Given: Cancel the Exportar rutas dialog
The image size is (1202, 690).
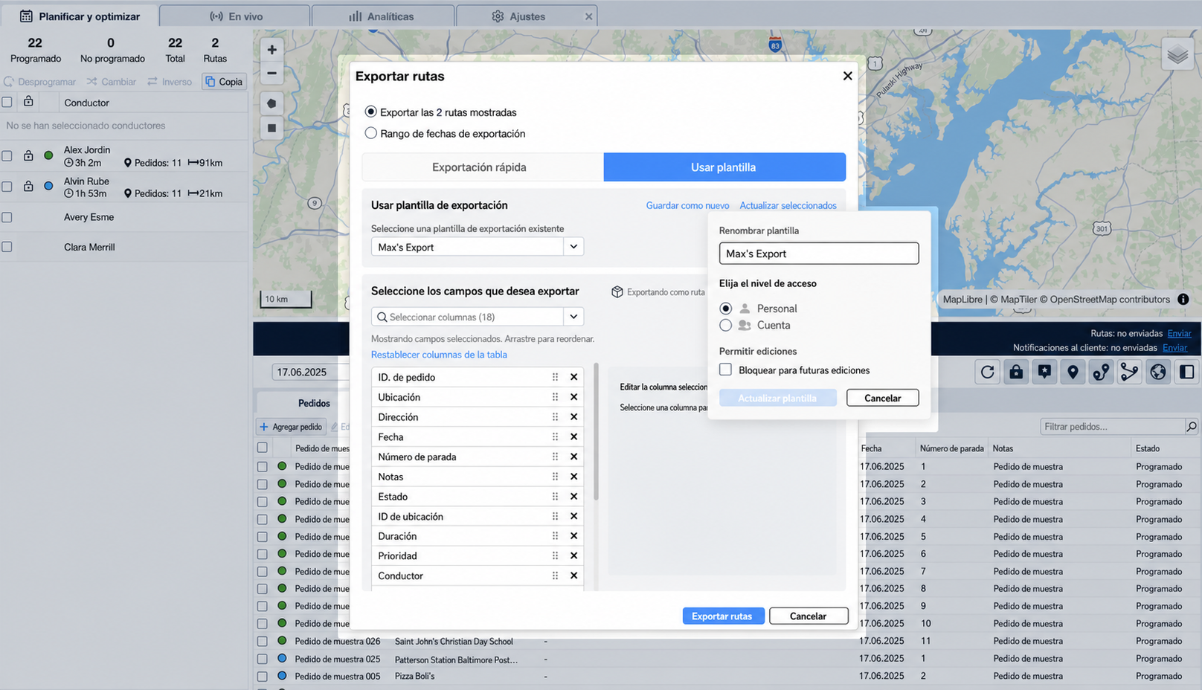Looking at the screenshot, I should [x=809, y=616].
